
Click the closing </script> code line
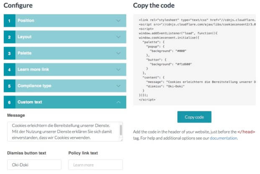click(147, 100)
